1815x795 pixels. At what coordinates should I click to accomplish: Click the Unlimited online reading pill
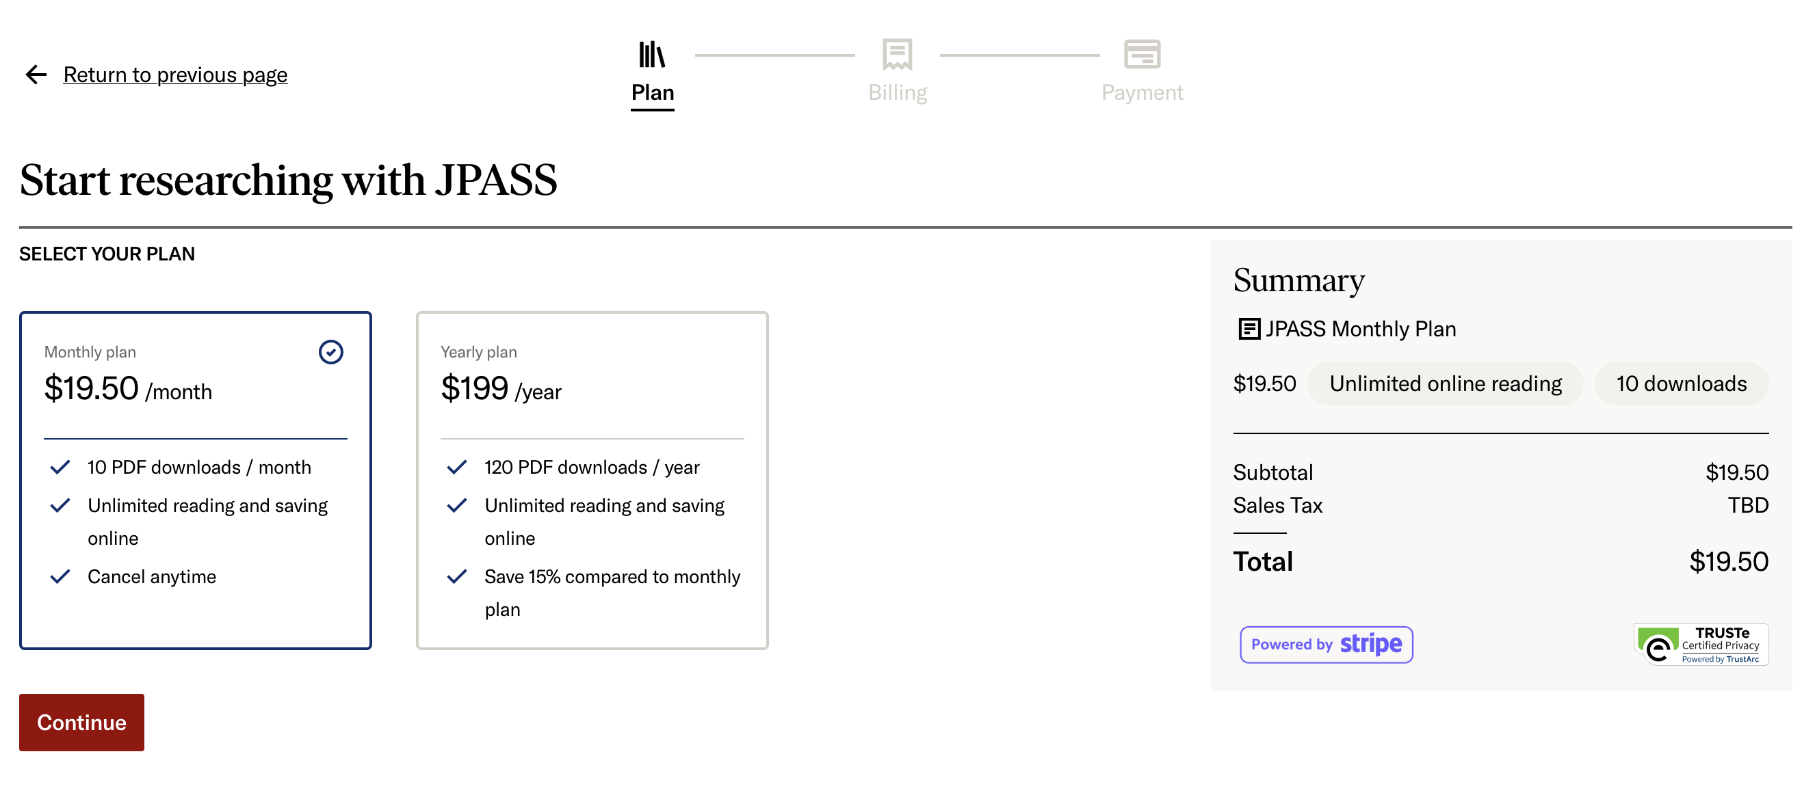[x=1445, y=383]
